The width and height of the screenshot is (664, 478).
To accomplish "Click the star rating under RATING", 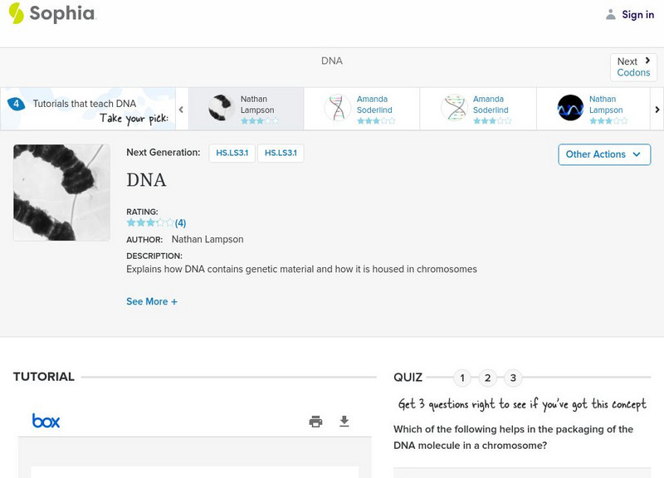I will coord(150,223).
